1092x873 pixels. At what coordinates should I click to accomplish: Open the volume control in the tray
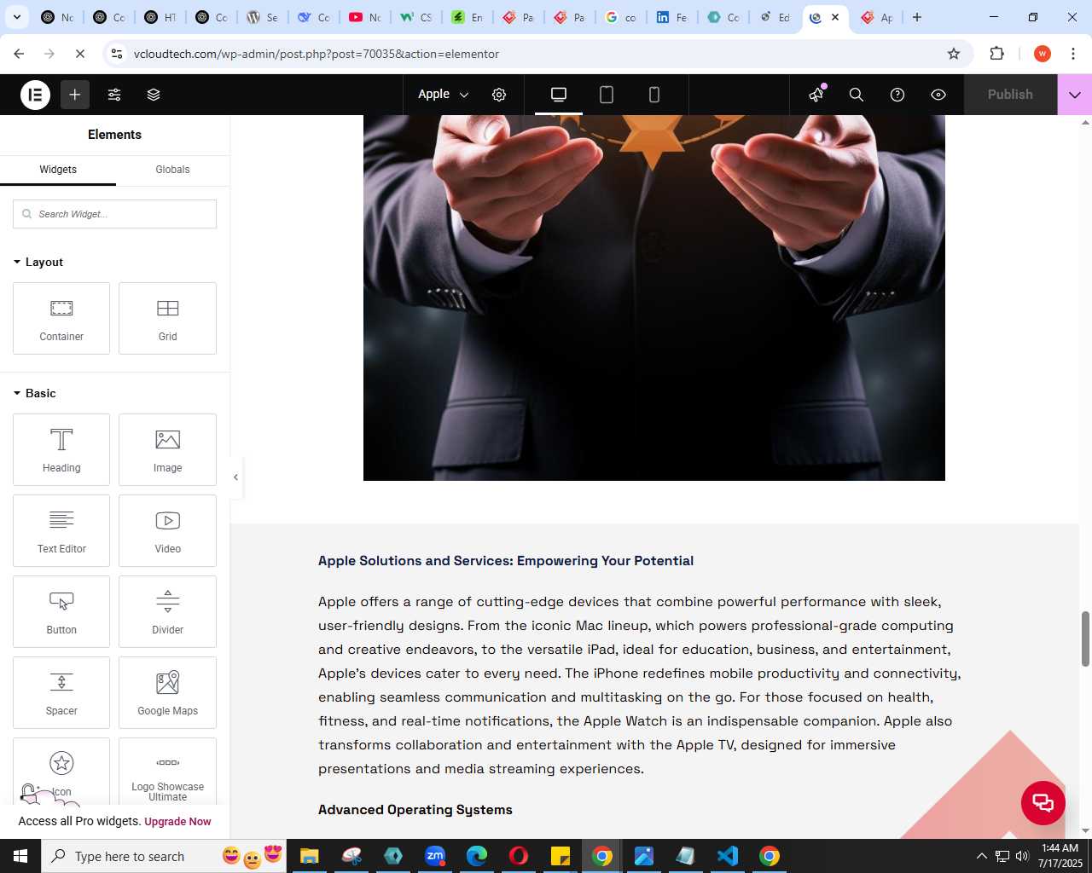tap(1022, 856)
